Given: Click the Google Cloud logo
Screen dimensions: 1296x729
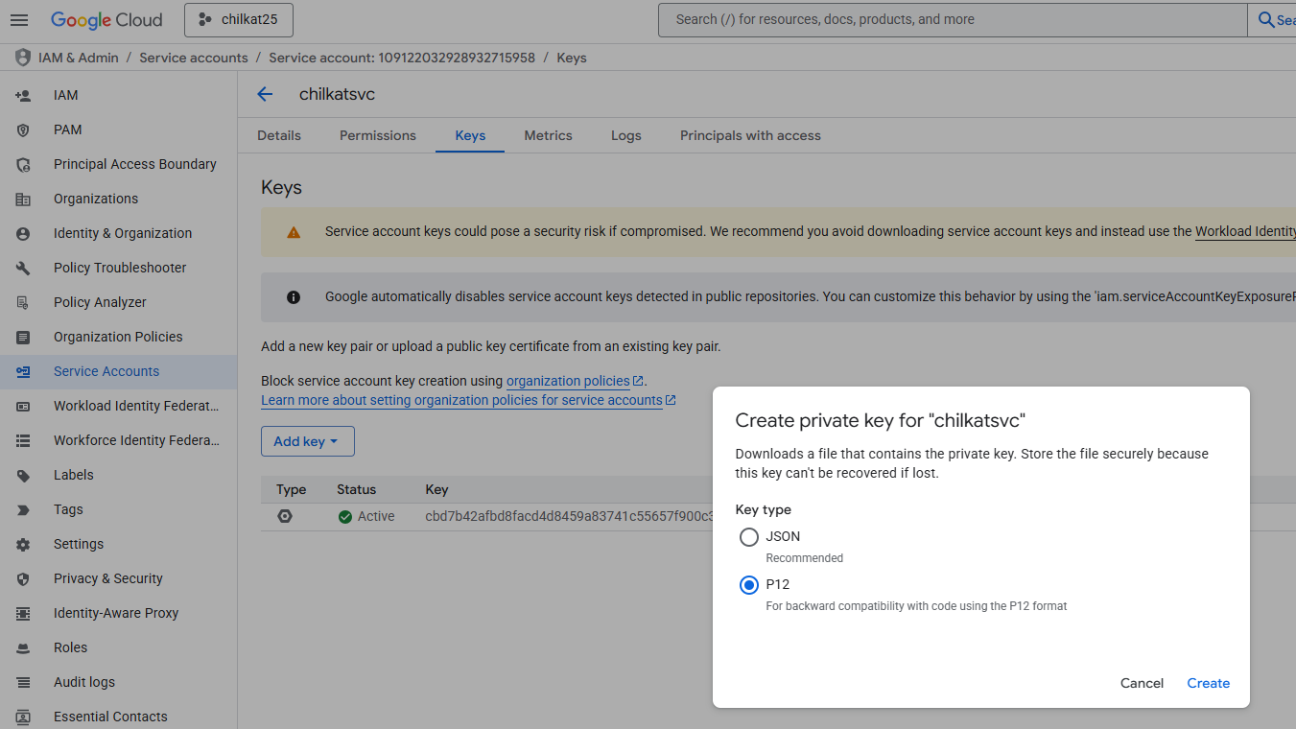Looking at the screenshot, I should pyautogui.click(x=106, y=19).
